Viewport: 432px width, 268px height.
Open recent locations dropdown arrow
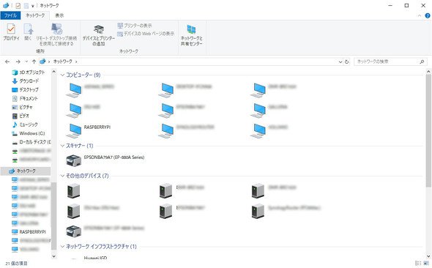(26, 62)
